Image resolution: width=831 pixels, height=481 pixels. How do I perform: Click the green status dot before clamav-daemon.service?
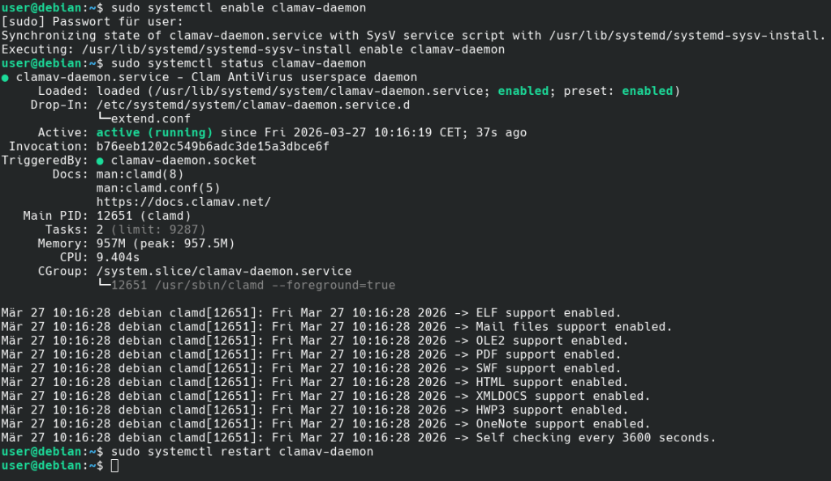[x=6, y=77]
